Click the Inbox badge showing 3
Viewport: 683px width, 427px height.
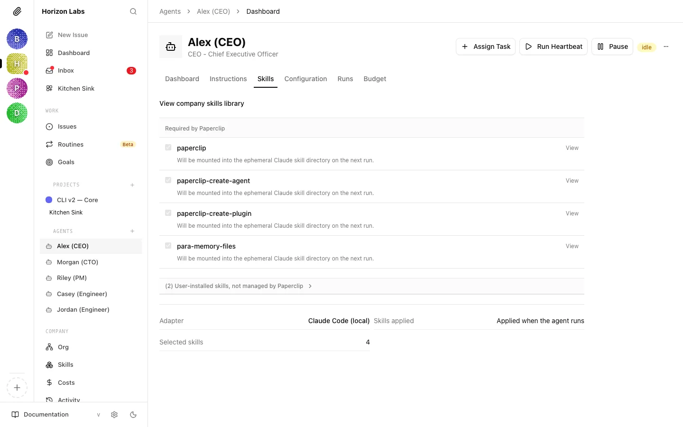[131, 71]
